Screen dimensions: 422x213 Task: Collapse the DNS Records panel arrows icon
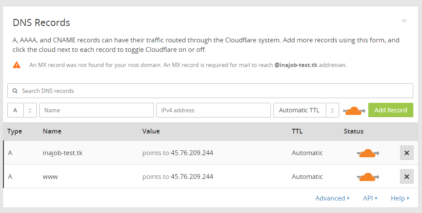pyautogui.click(x=404, y=21)
